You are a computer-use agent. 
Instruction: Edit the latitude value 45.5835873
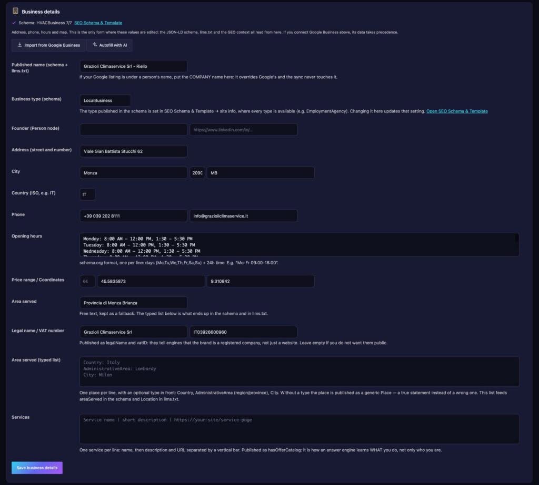tap(151, 281)
